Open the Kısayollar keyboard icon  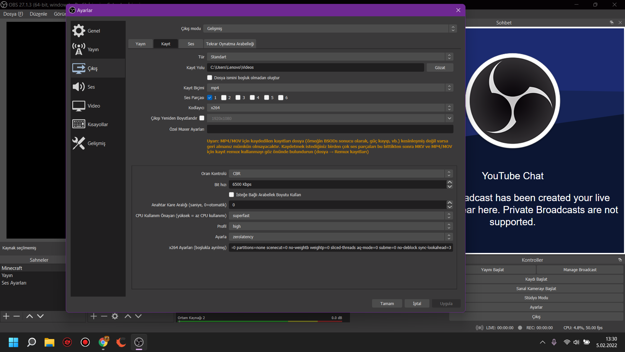click(78, 124)
